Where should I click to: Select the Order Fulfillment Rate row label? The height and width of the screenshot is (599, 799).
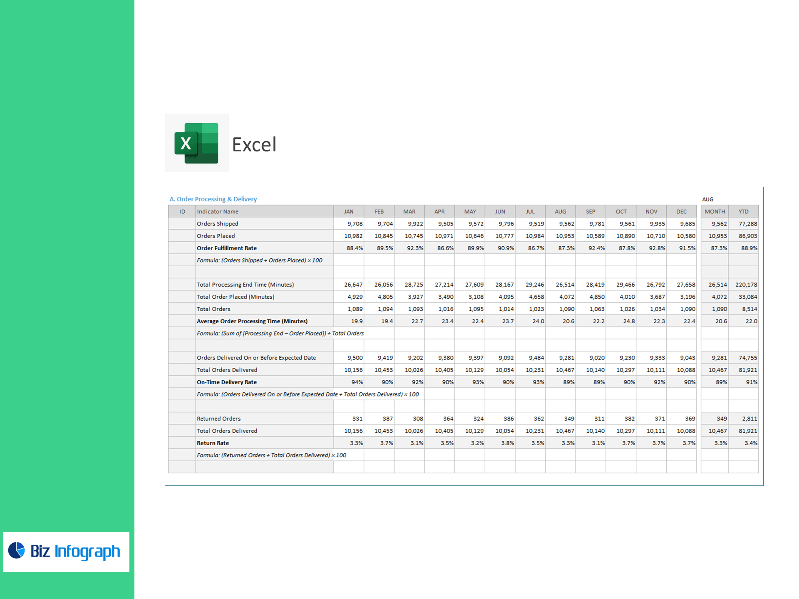pyautogui.click(x=227, y=248)
